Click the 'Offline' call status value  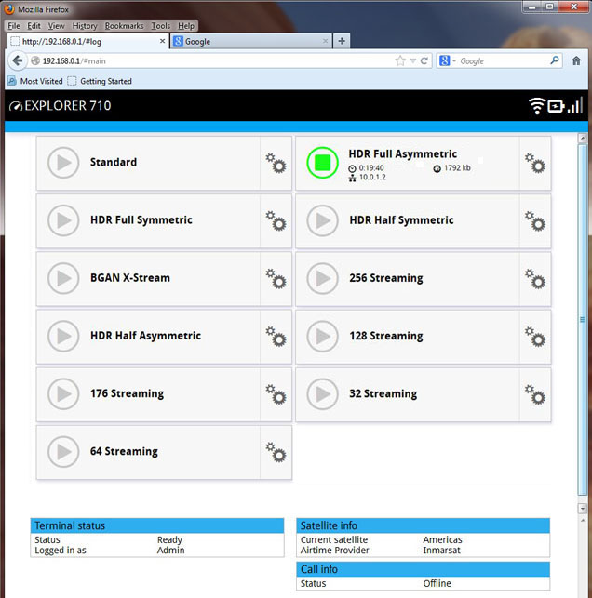[437, 583]
